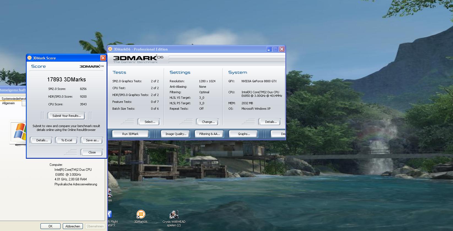This screenshot has width=453, height=231.
Task: Click the 17893 3DMarks score text
Action: (x=66, y=79)
